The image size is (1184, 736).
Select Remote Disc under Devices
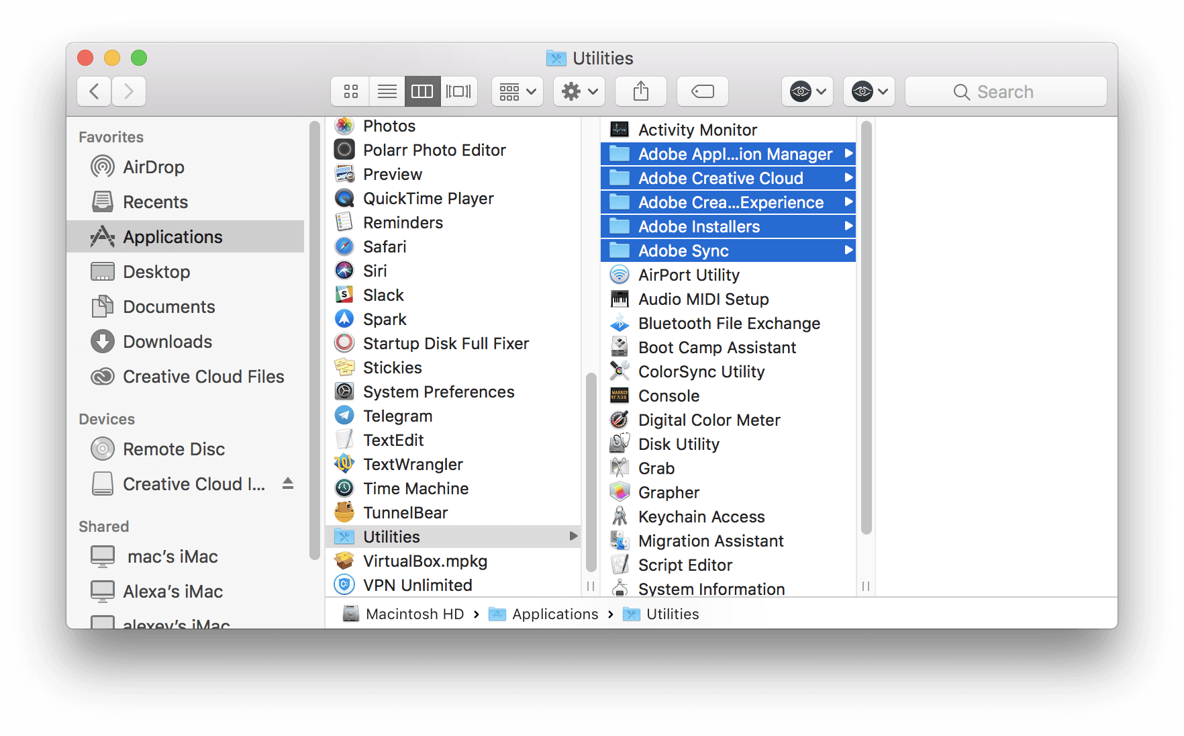185,449
